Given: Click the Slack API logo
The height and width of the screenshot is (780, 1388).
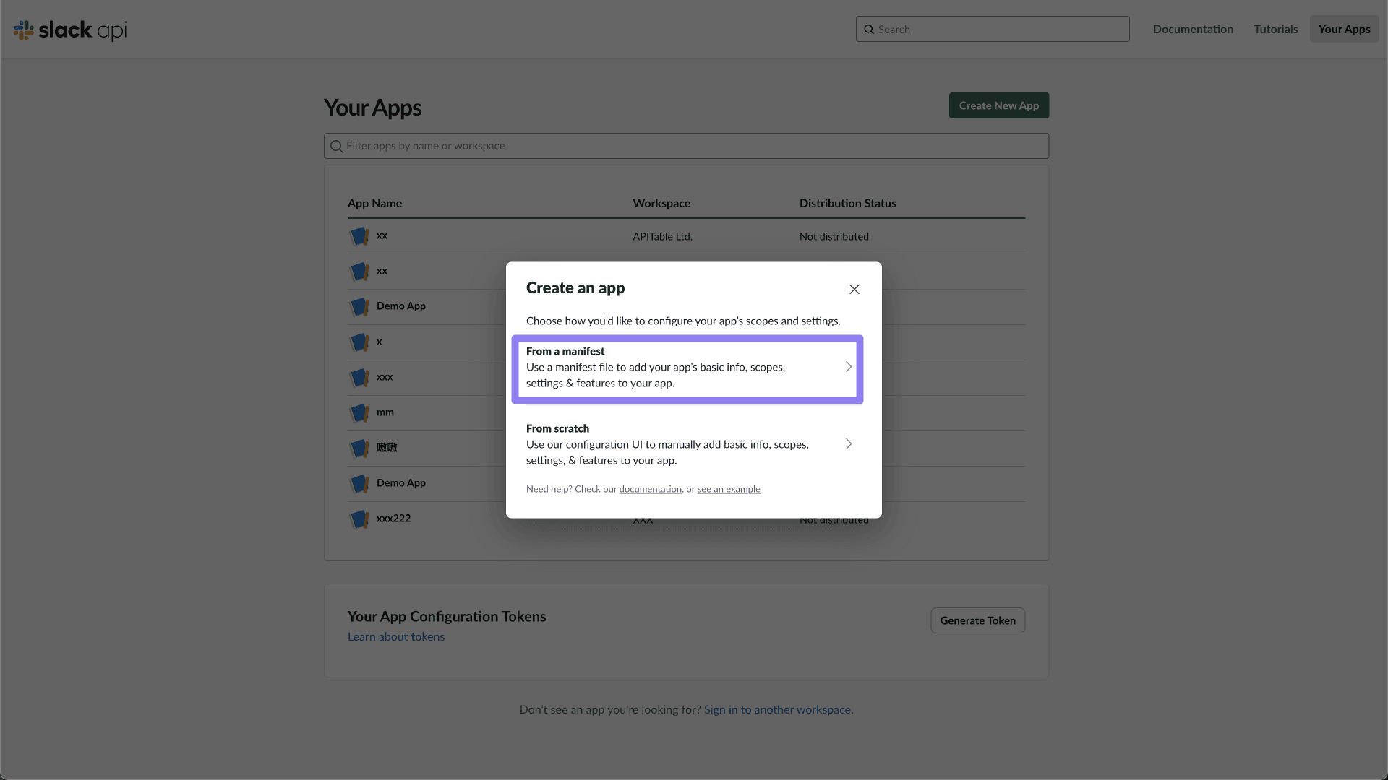Looking at the screenshot, I should (x=70, y=30).
